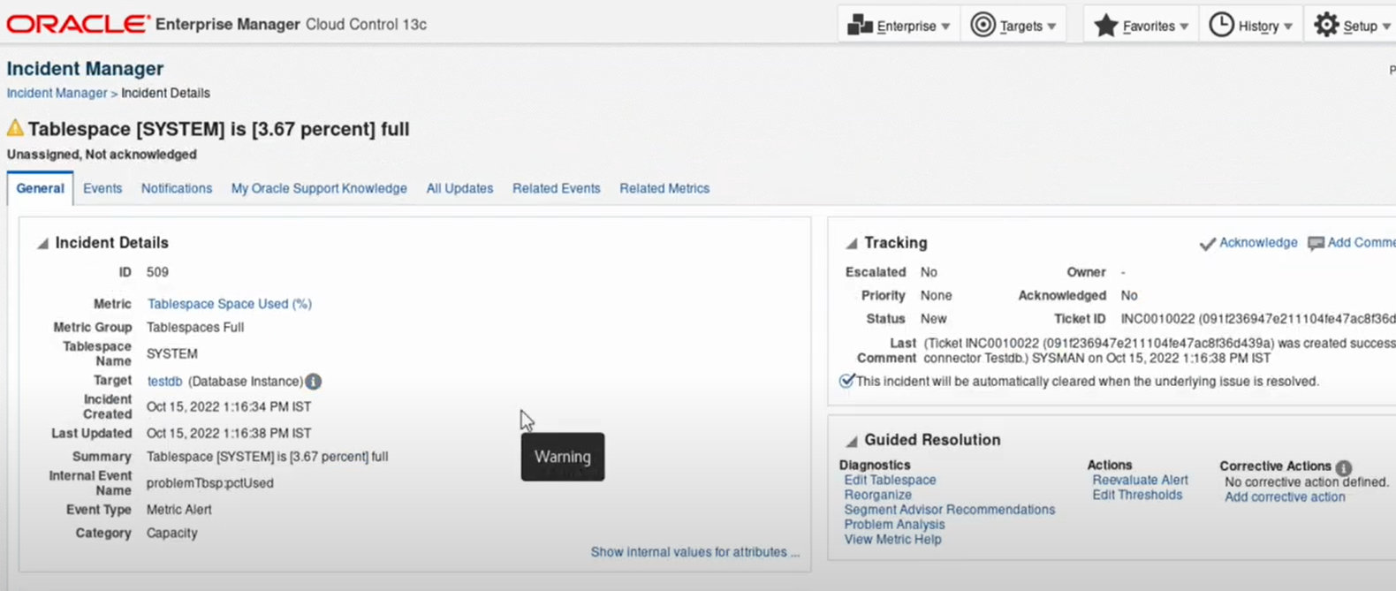Image resolution: width=1396 pixels, height=591 pixels.
Task: Open the Notifications tab
Action: pyautogui.click(x=177, y=188)
